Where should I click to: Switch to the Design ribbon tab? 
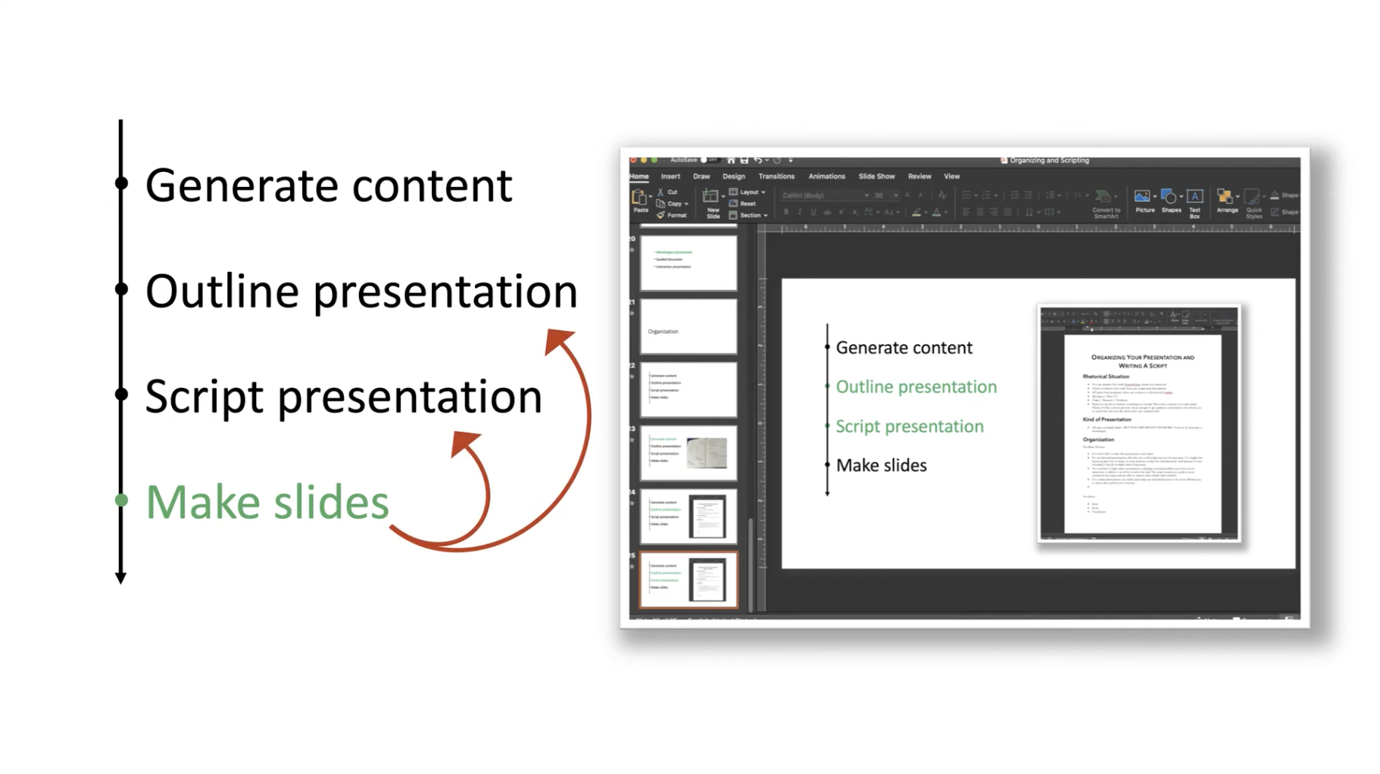[x=733, y=176]
